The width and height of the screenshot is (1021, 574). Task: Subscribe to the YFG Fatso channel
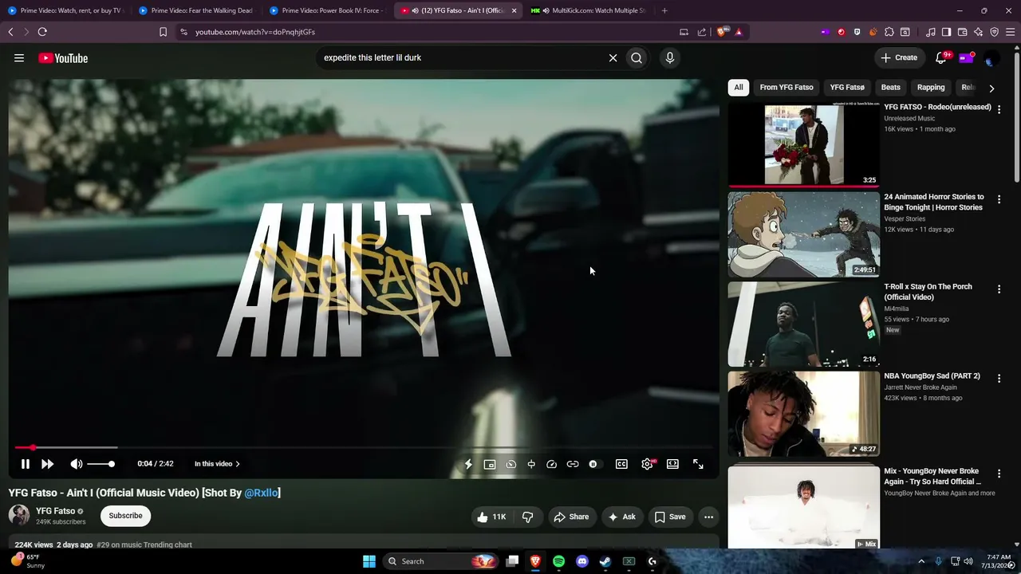[x=125, y=516]
